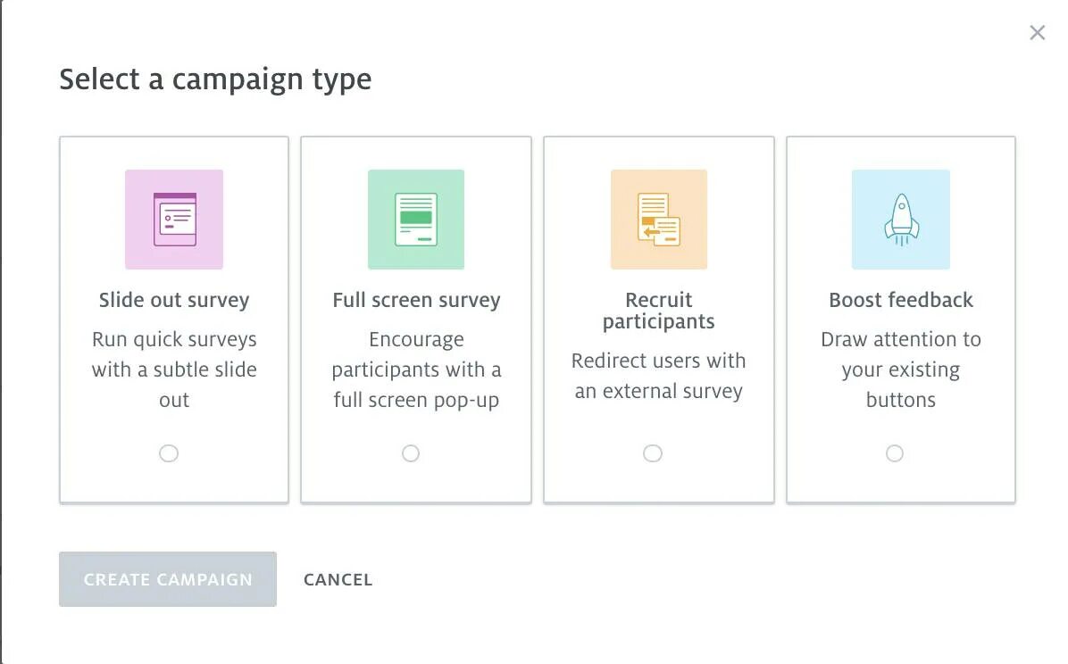Screen dimensions: 1068x664
Task: Select the Slide out survey radio button
Action: (x=169, y=453)
